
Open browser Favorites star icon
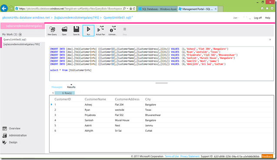(267, 9)
